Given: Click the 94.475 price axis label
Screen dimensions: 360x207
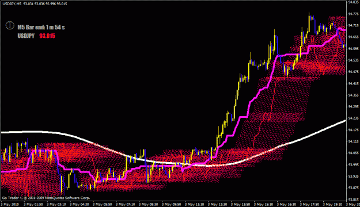Looking at the screenshot, I should coord(353,72).
